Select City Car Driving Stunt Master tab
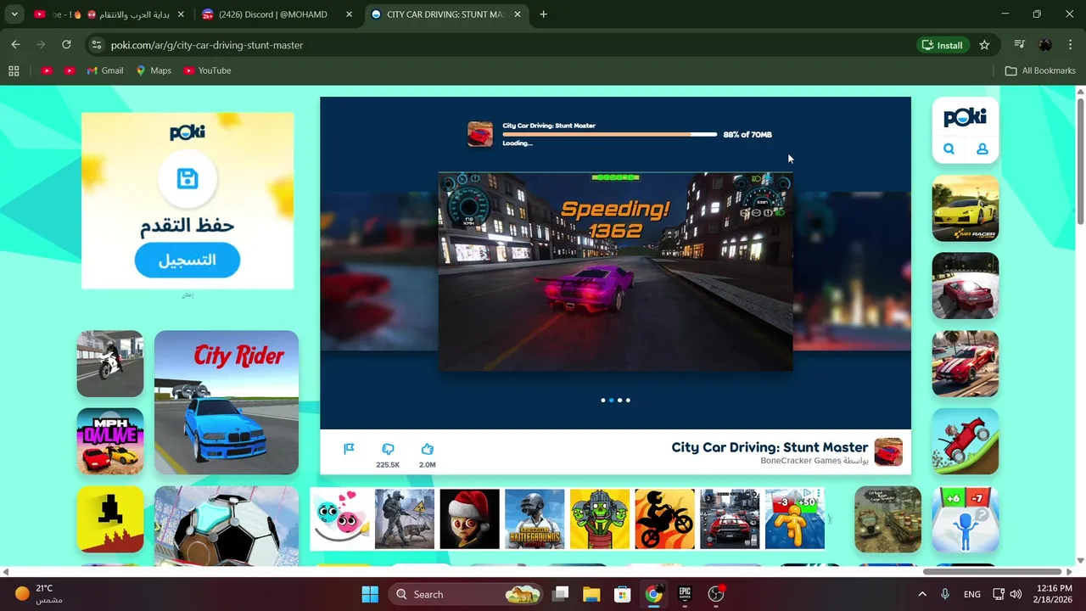The image size is (1086, 611). (x=448, y=14)
